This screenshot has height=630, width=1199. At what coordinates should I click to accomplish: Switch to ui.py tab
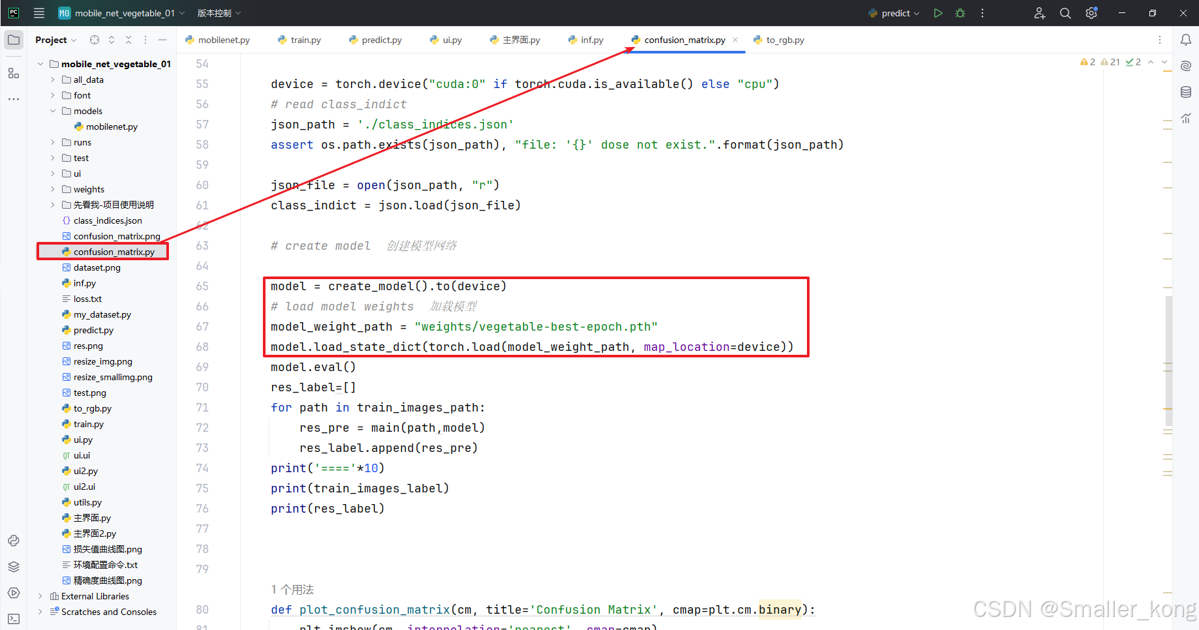tap(446, 40)
